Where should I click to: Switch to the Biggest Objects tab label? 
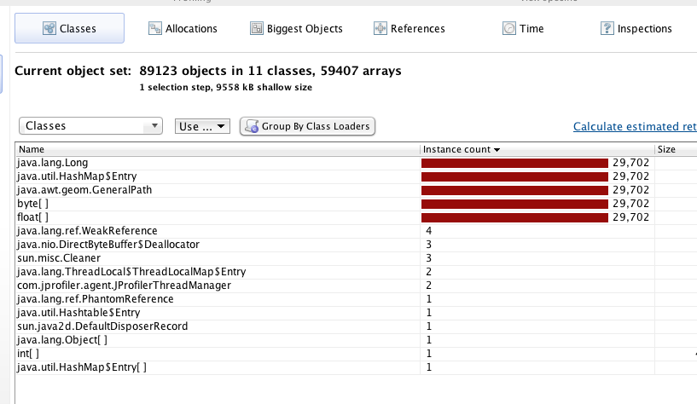pyautogui.click(x=305, y=29)
